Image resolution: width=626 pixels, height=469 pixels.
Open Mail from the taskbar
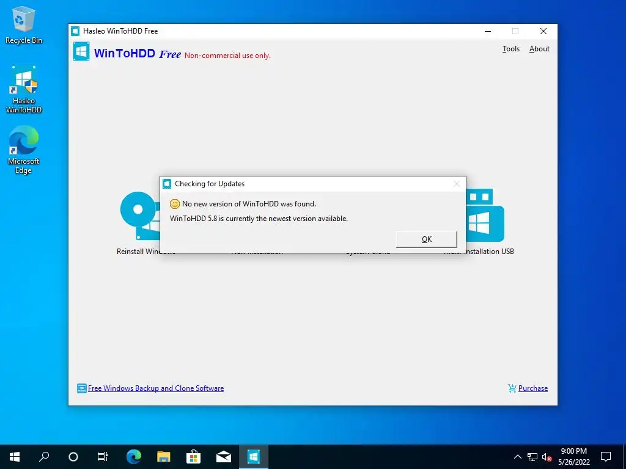pyautogui.click(x=224, y=457)
